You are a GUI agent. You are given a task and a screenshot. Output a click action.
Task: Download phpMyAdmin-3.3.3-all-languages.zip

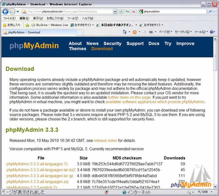[x=37, y=181]
